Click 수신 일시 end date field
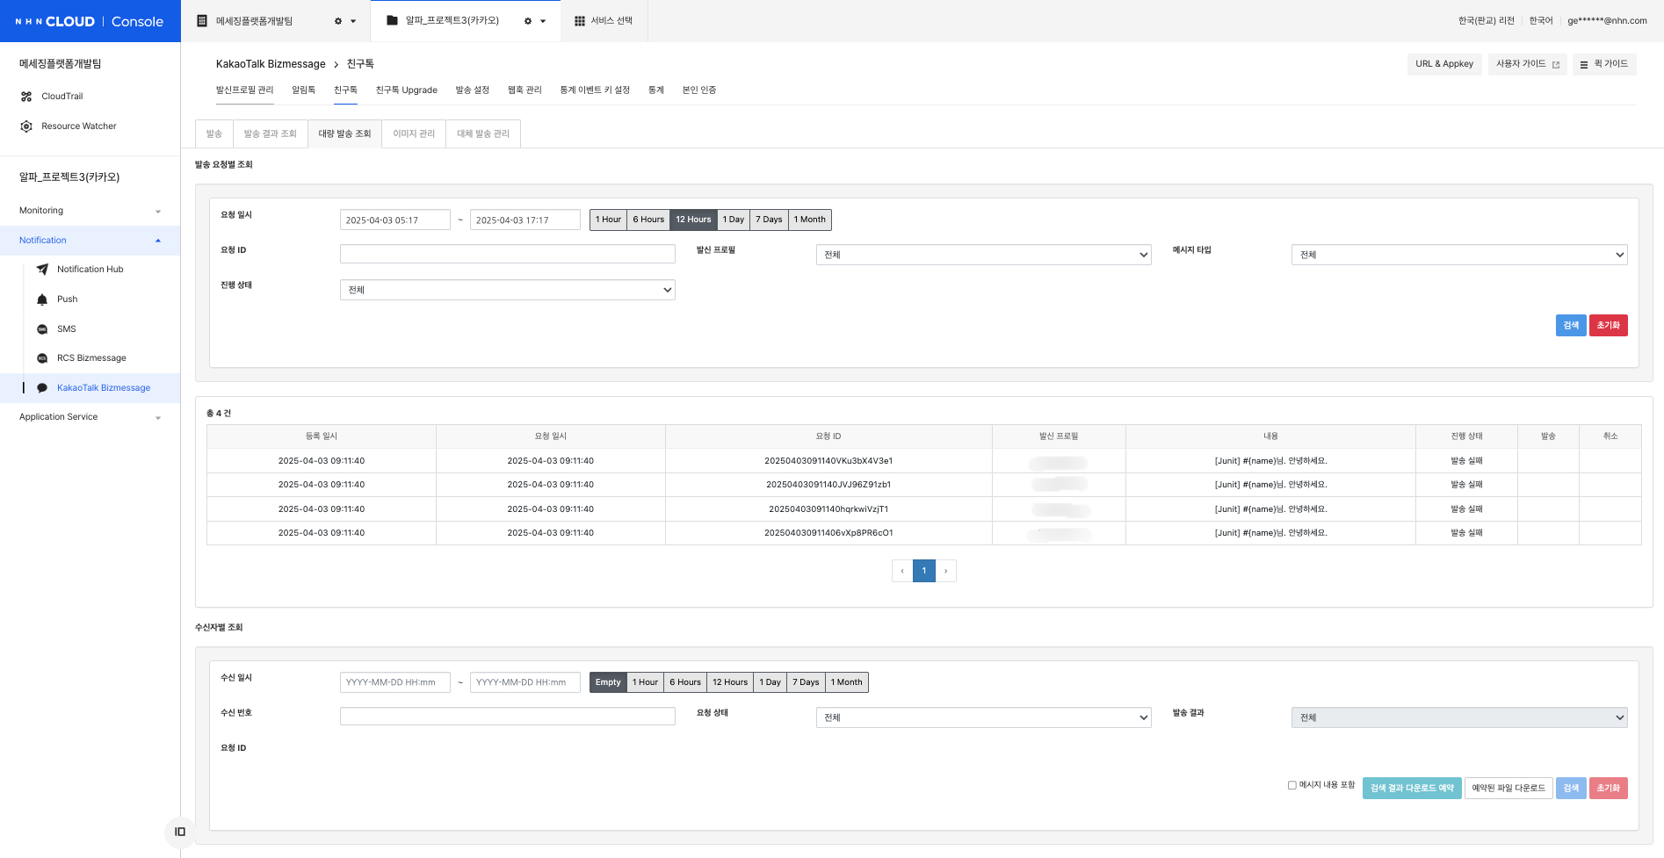 (x=525, y=682)
